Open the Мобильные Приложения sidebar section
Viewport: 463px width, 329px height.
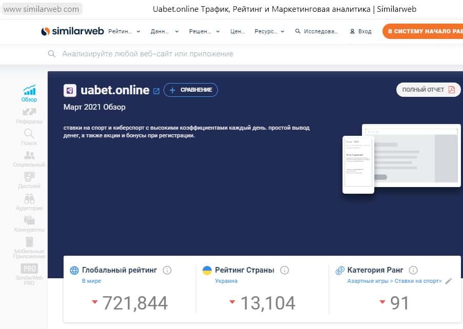point(29,248)
